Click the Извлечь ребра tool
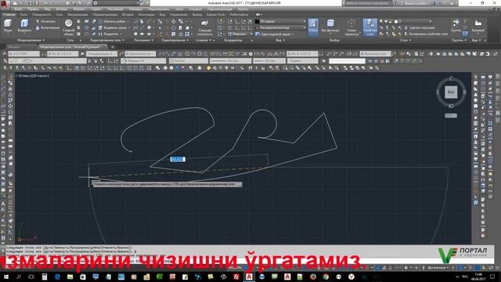This screenshot has width=501, height=282. tap(112, 21)
